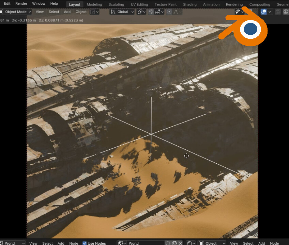The width and height of the screenshot is (289, 245).
Task: Toggle snapping with the magnet icon
Action: (x=152, y=12)
